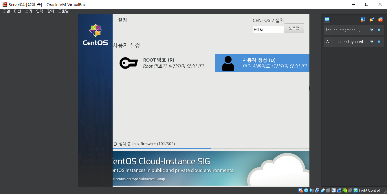Image resolution: width=387 pixels, height=194 pixels.
Task: Click the recording status icon
Action: (x=339, y=190)
